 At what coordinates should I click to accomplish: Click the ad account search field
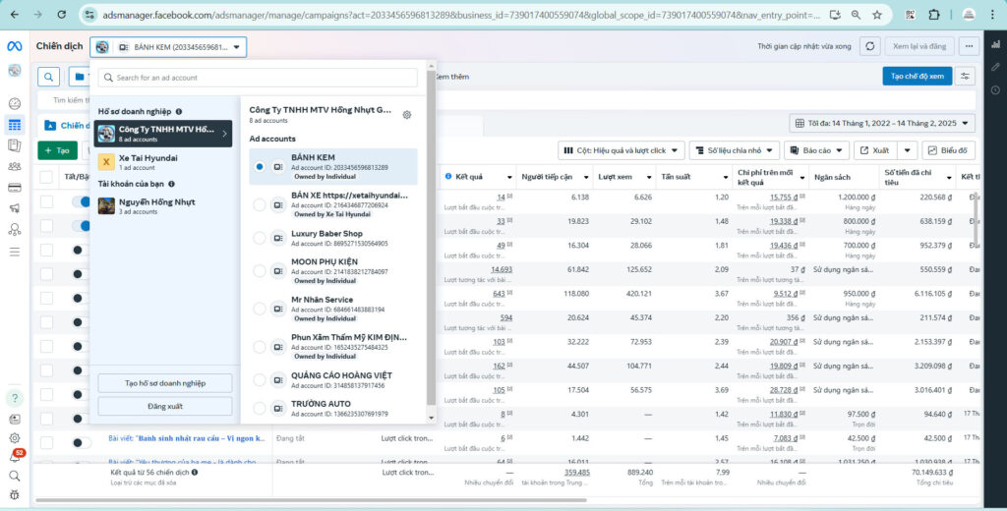click(x=258, y=78)
